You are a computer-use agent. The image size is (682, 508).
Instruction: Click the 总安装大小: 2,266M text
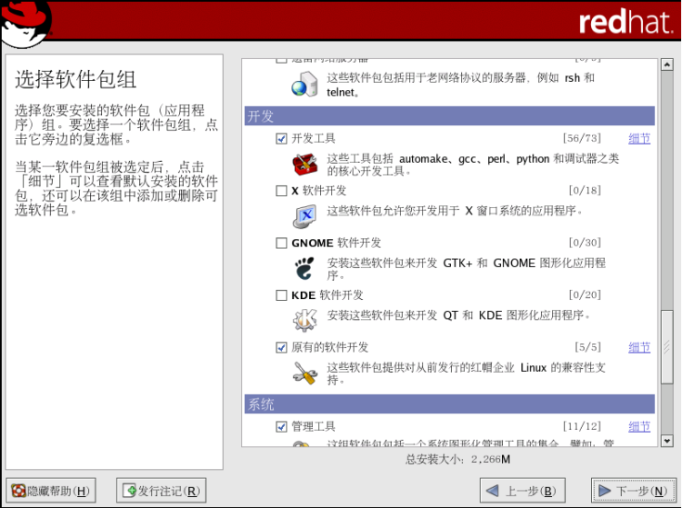click(x=457, y=459)
